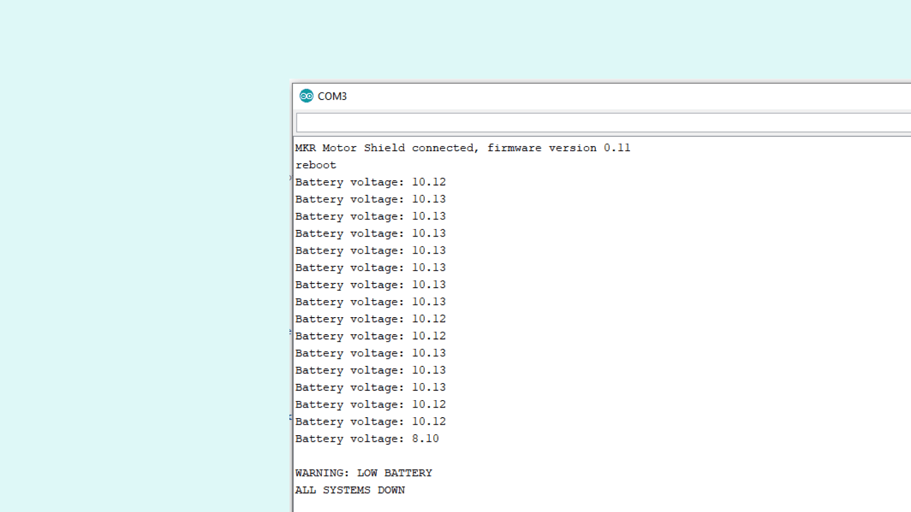Viewport: 911px width, 512px height.
Task: Click the Battery voltage 8.10 line label
Action: click(349, 439)
